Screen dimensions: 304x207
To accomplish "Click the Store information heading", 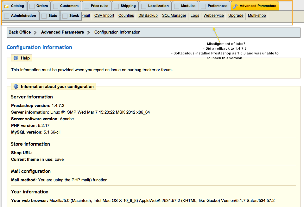I will (x=30, y=144).
